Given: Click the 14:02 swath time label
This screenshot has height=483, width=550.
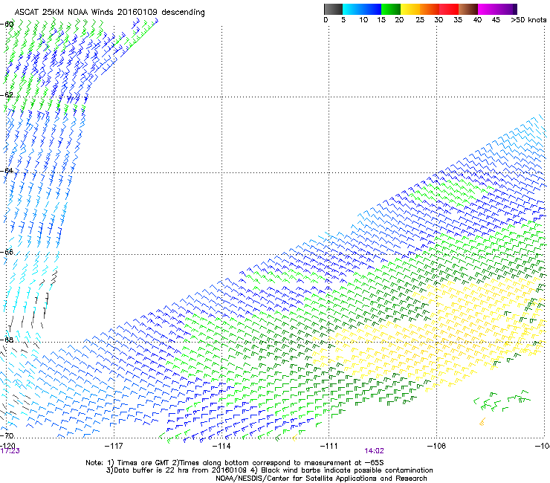Looking at the screenshot, I should pyautogui.click(x=375, y=451).
